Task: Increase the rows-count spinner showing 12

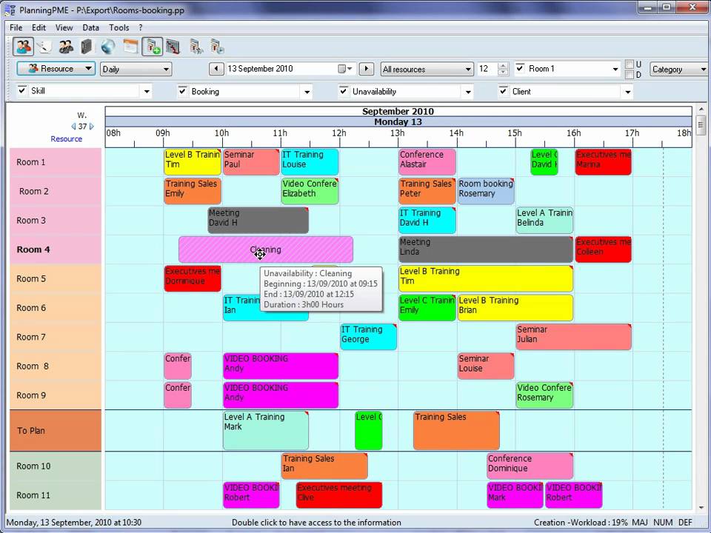Action: pyautogui.click(x=502, y=66)
